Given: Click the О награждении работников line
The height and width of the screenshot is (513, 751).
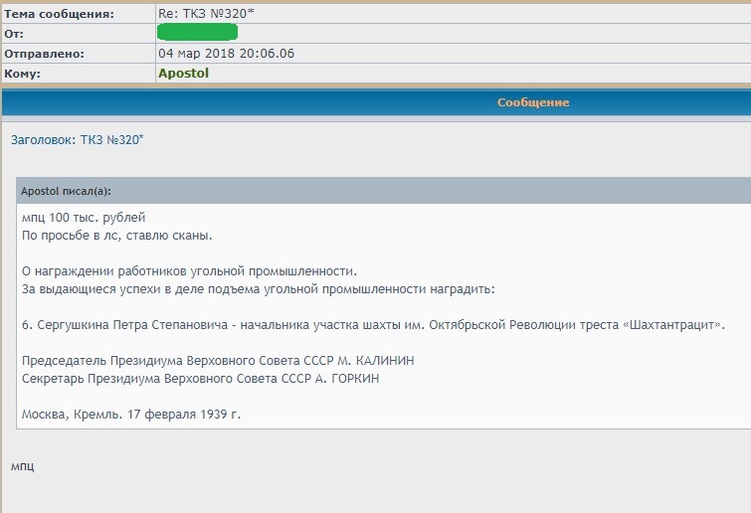Looking at the screenshot, I should tap(188, 271).
